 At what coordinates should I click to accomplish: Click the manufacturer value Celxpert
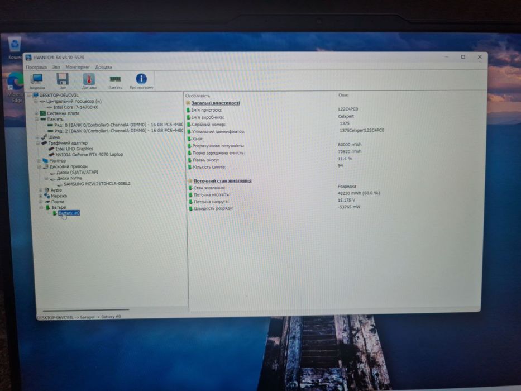(346, 116)
